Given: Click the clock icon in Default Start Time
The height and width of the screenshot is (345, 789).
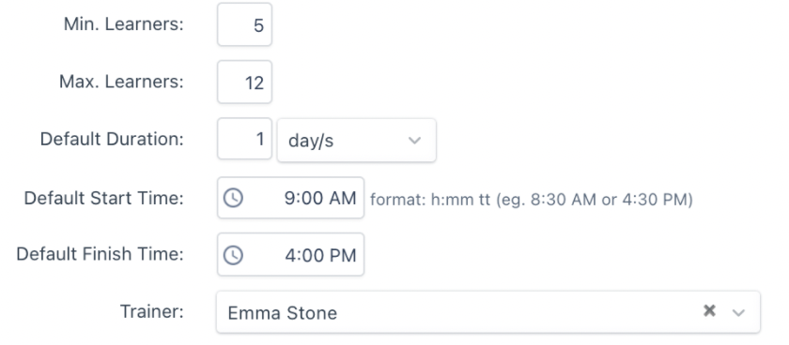Looking at the screenshot, I should (x=233, y=198).
